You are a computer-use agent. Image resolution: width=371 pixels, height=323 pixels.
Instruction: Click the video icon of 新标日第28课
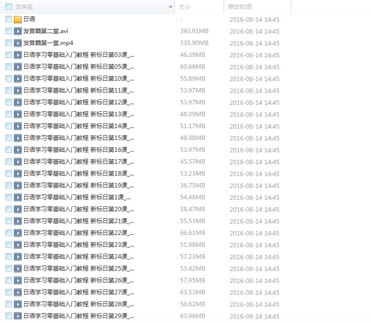[18, 304]
